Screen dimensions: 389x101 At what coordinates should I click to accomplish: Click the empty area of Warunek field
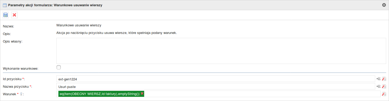click(262, 94)
